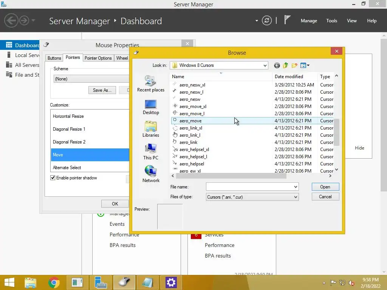Viewport: 387px width, 290px height.
Task: Open Desktop in Browse sidebar
Action: (150, 107)
